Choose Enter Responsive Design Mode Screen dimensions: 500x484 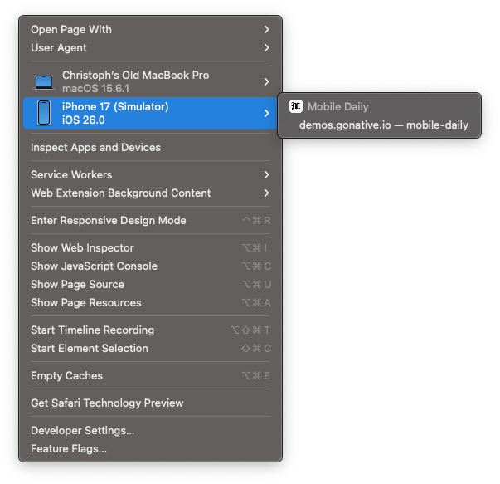[x=150, y=220]
